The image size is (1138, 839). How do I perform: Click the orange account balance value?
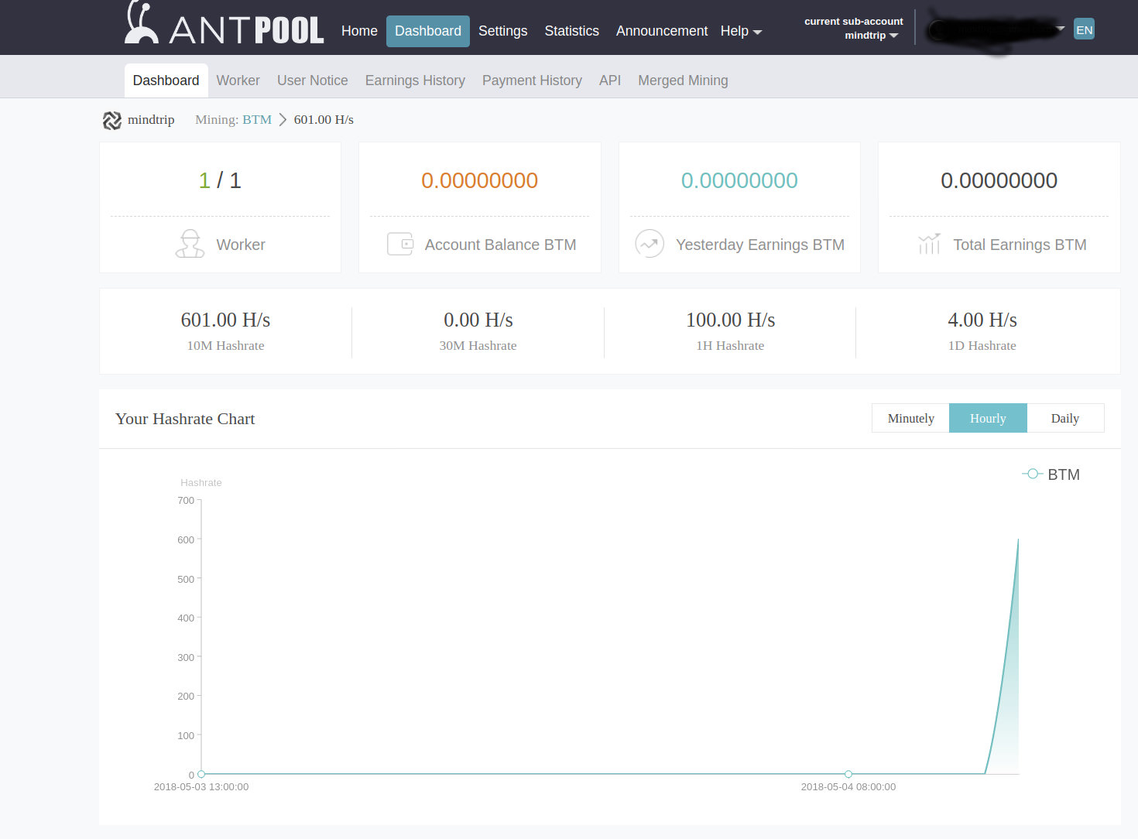click(x=479, y=180)
